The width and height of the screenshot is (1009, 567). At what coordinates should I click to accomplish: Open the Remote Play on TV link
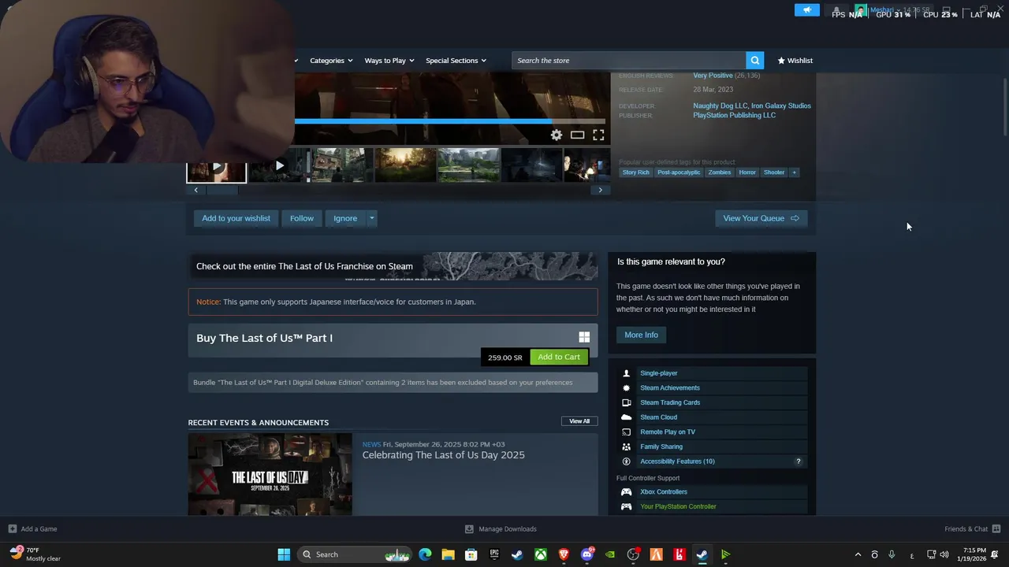pos(668,432)
